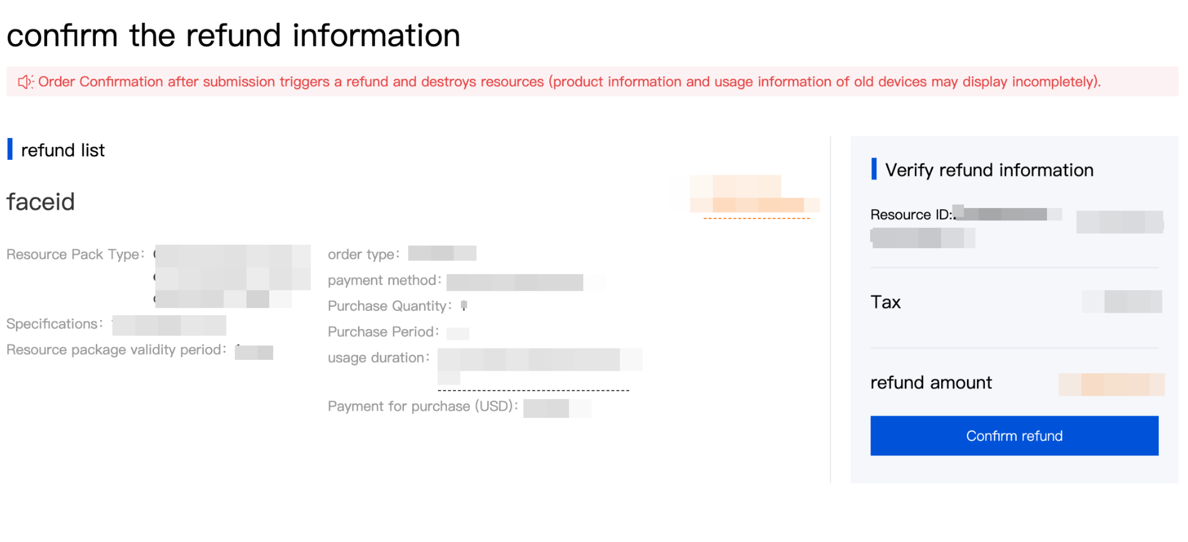The width and height of the screenshot is (1188, 542).
Task: Click the usage duration value with dashed underline
Action: point(539,366)
